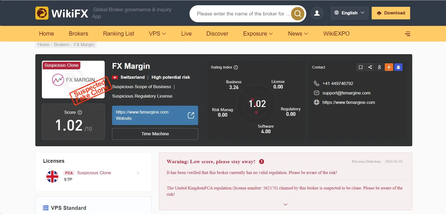Click the Suspicious Clone red tag
The image size is (446, 214).
(62, 65)
